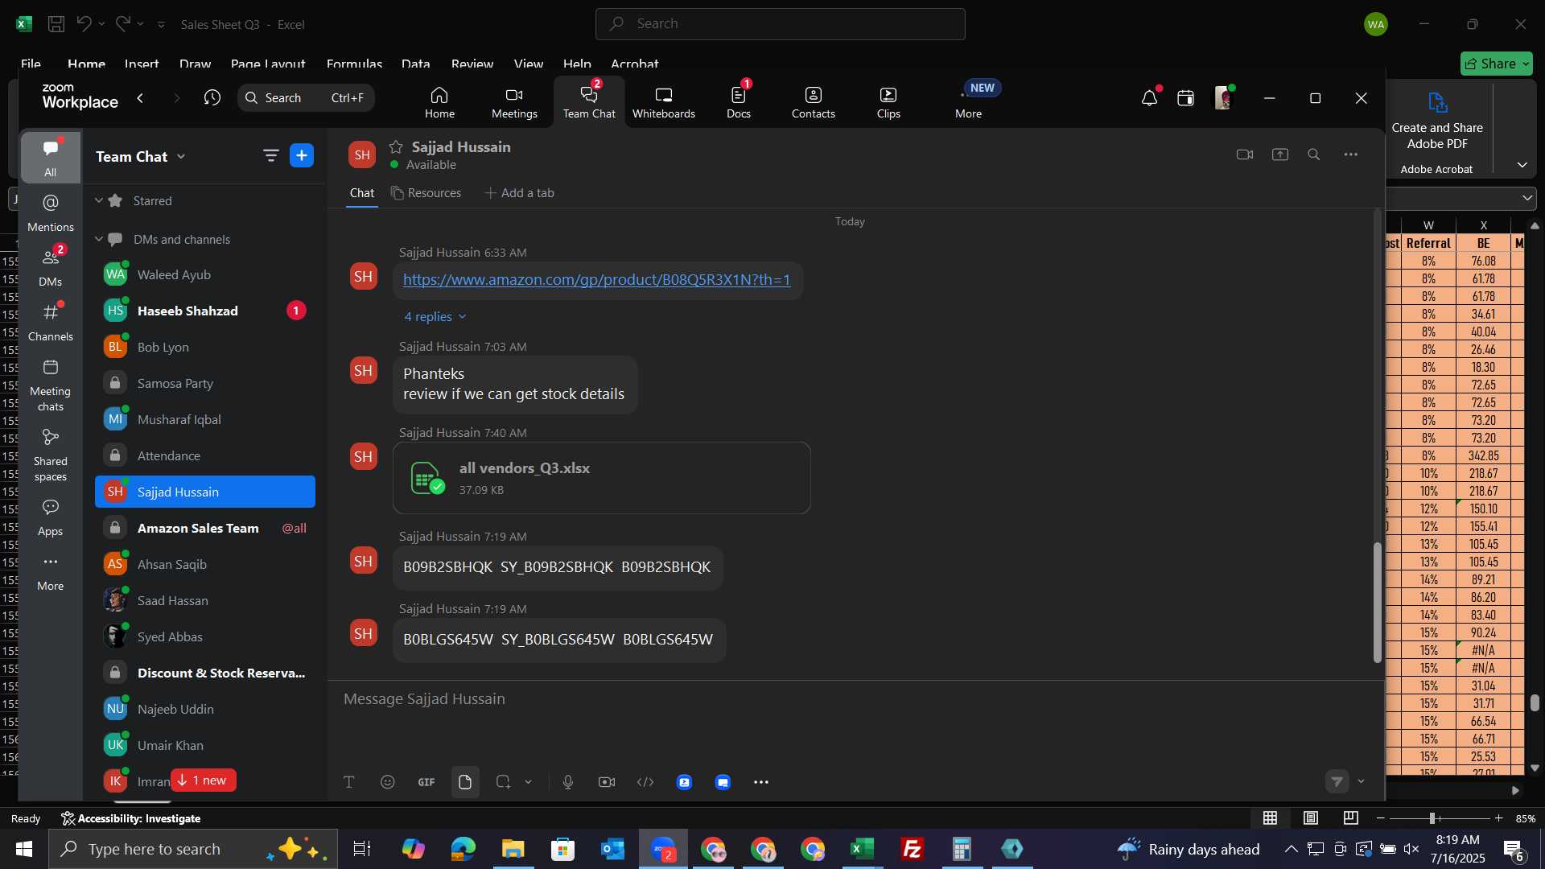This screenshot has width=1545, height=869.
Task: Collapse Excel ribbon chevron
Action: [1522, 165]
